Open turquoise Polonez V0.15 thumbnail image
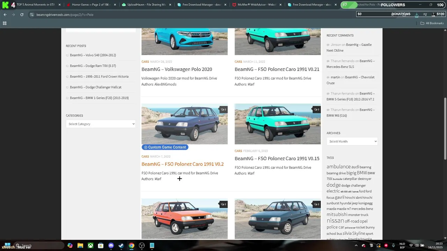Image resolution: width=447 pixels, height=251 pixels. [278, 124]
